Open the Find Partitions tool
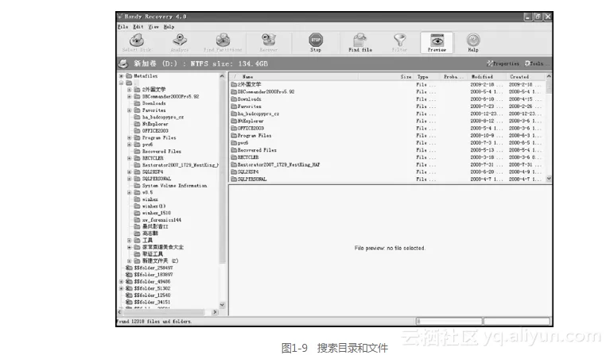This screenshot has height=355, width=610. (x=223, y=42)
